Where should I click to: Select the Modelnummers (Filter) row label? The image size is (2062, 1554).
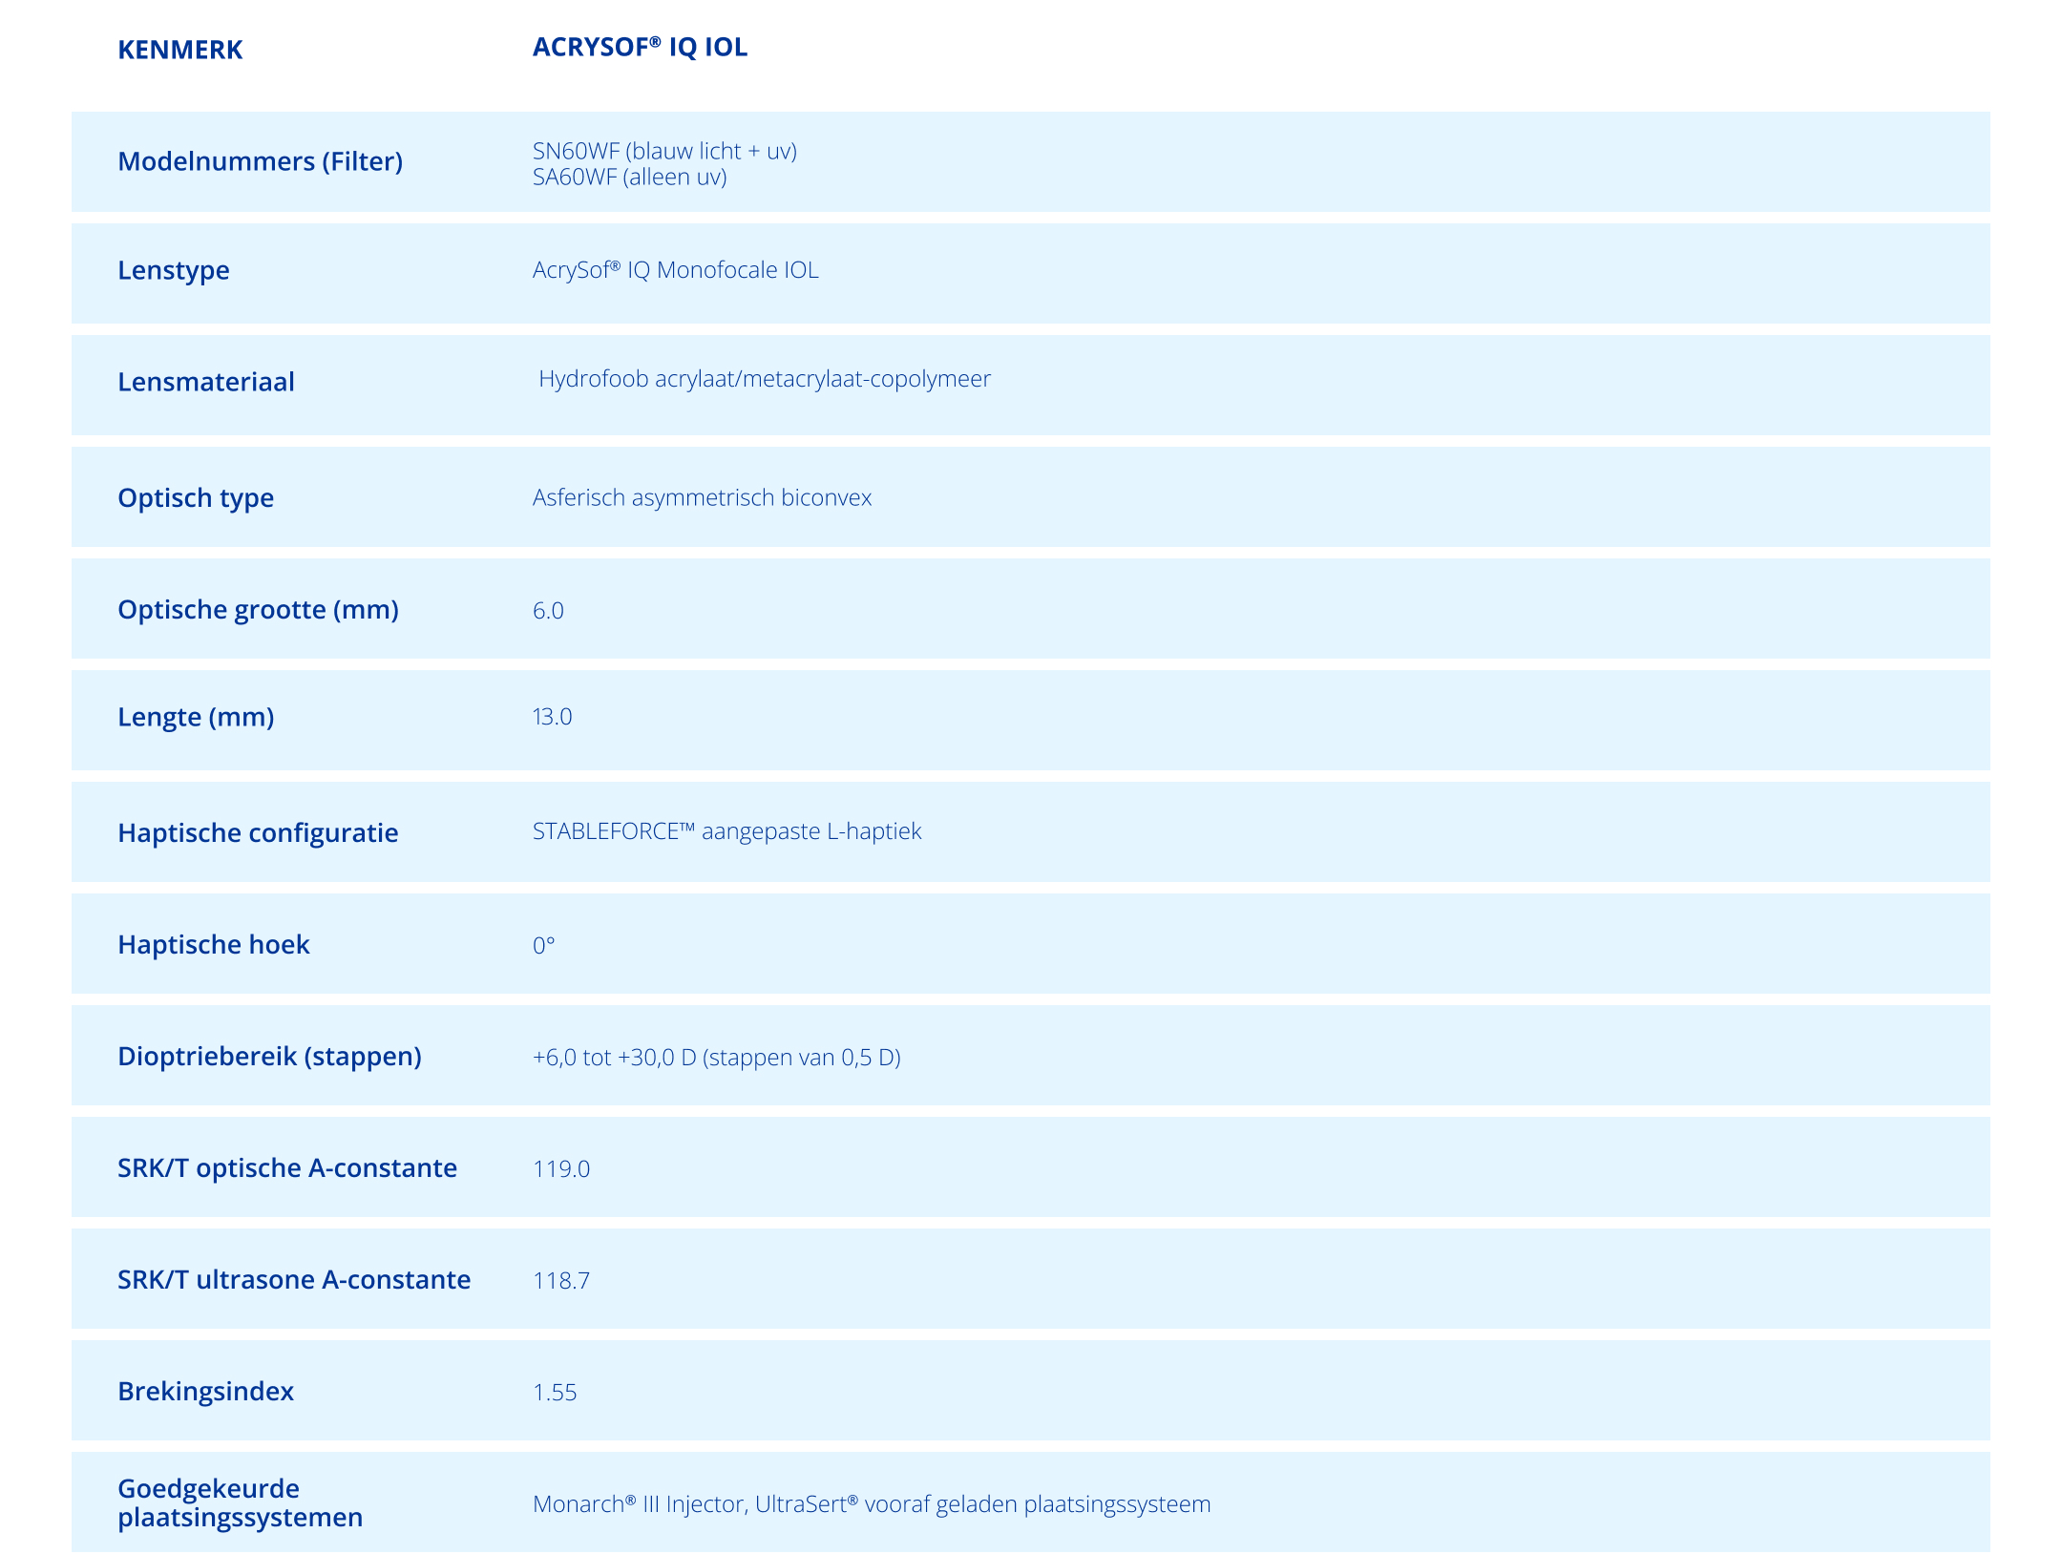[x=260, y=161]
